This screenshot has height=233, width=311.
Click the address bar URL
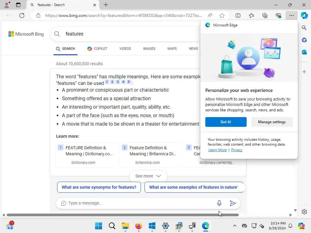pos(123,15)
